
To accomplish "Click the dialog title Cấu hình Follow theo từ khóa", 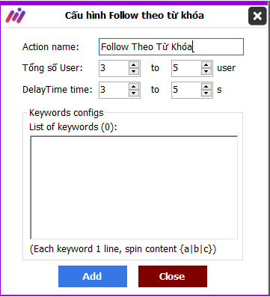I will pos(135,16).
